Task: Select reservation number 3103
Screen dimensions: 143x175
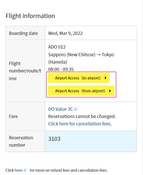Action: [x=54, y=139]
